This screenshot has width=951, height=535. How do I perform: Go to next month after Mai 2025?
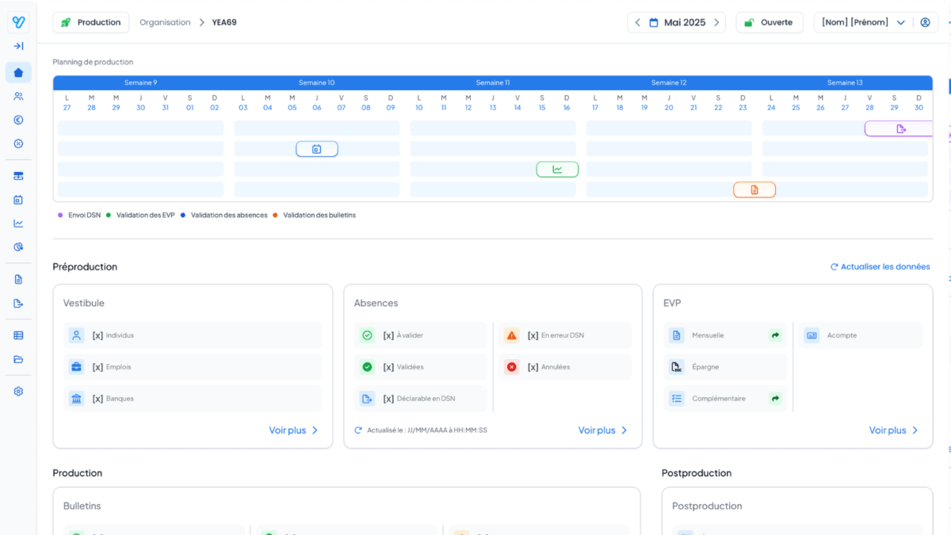click(716, 22)
